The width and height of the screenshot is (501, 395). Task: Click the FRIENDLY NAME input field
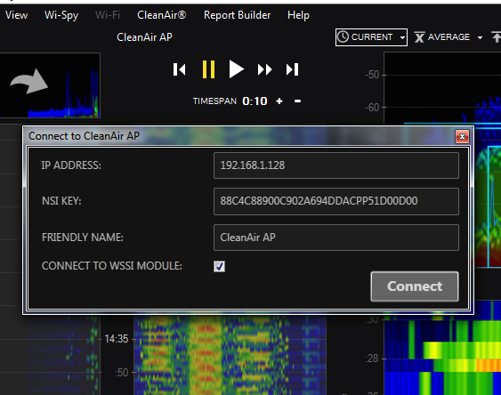[x=336, y=238]
